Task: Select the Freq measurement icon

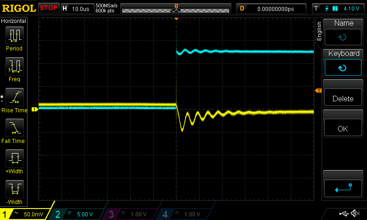Action: click(x=15, y=66)
